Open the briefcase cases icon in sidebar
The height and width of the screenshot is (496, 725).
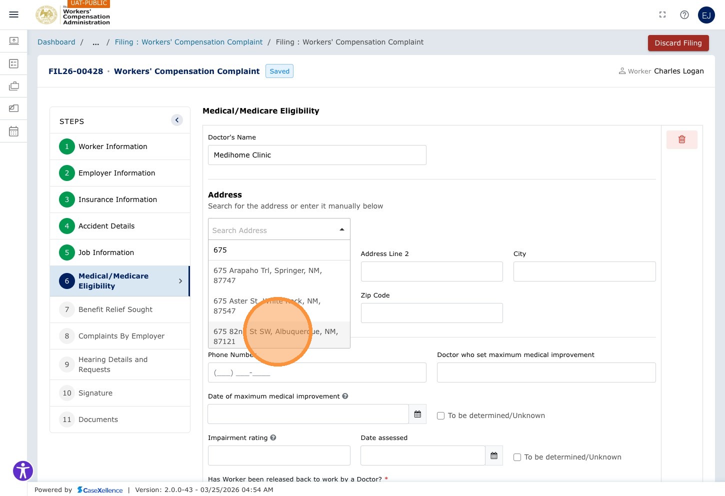coord(14,86)
